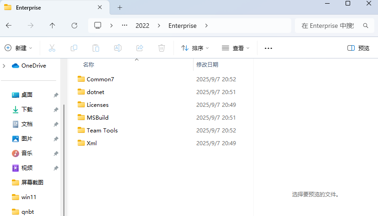Select the Enterprise window tab

point(55,7)
